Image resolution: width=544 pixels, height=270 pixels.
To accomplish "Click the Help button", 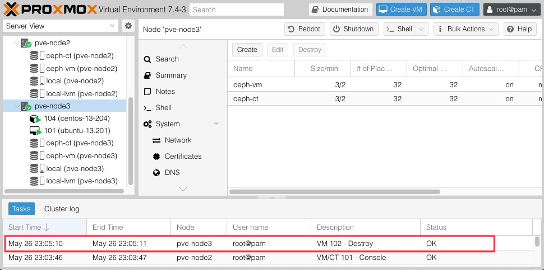I will tap(520, 29).
